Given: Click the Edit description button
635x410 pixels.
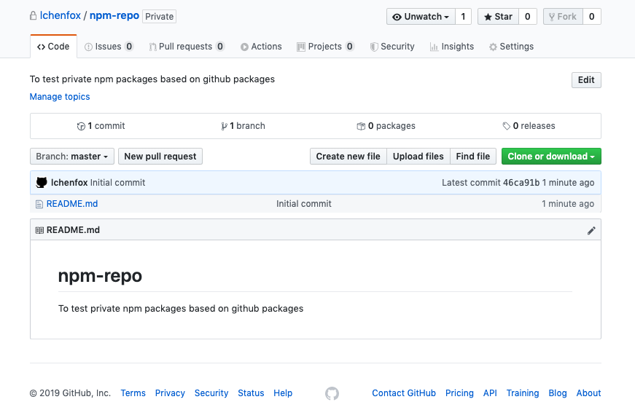Looking at the screenshot, I should (x=585, y=80).
